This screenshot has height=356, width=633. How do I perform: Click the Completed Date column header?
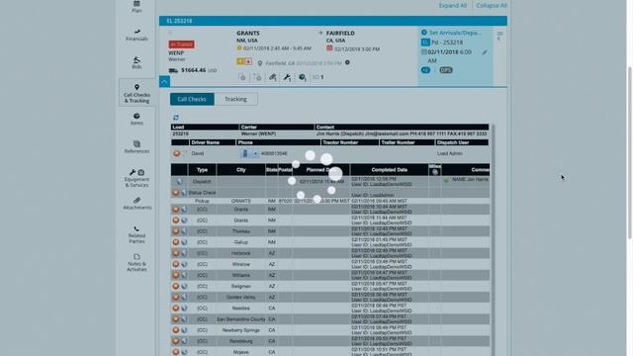tap(389, 170)
